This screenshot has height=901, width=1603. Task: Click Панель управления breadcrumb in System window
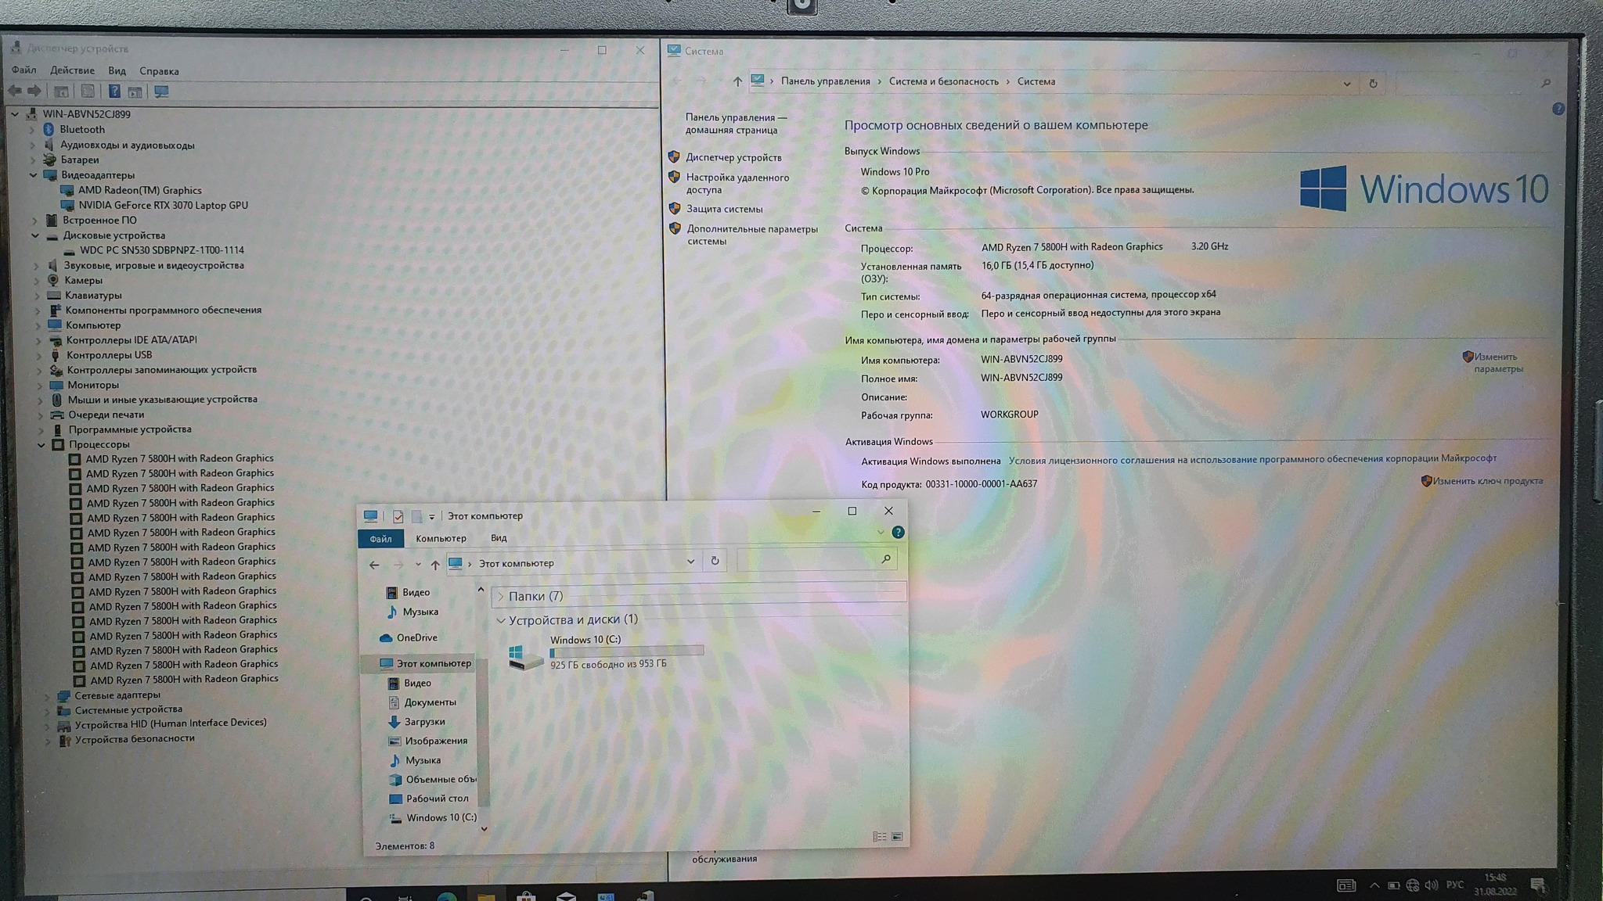point(825,81)
